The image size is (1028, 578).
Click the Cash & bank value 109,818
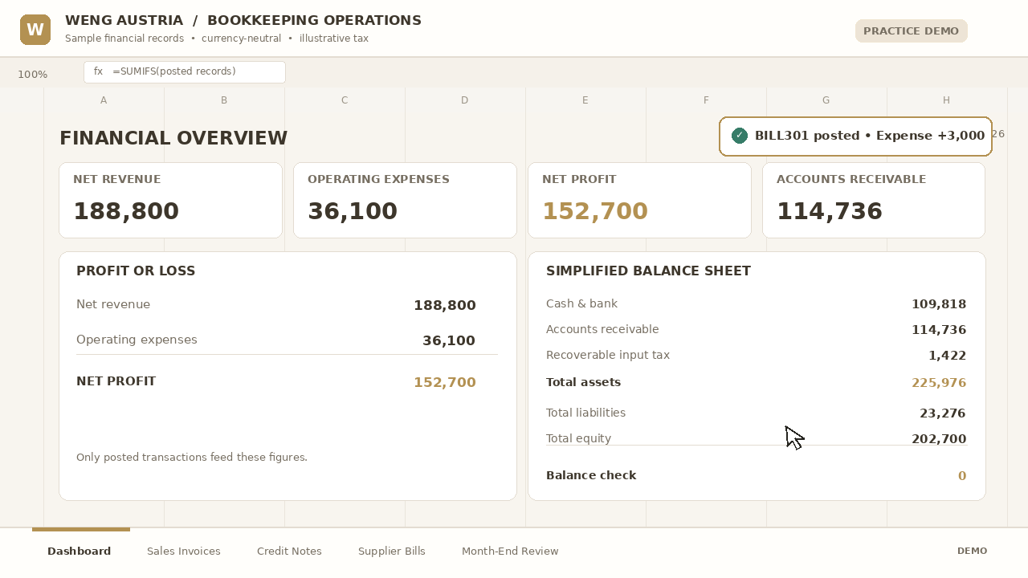pos(939,304)
